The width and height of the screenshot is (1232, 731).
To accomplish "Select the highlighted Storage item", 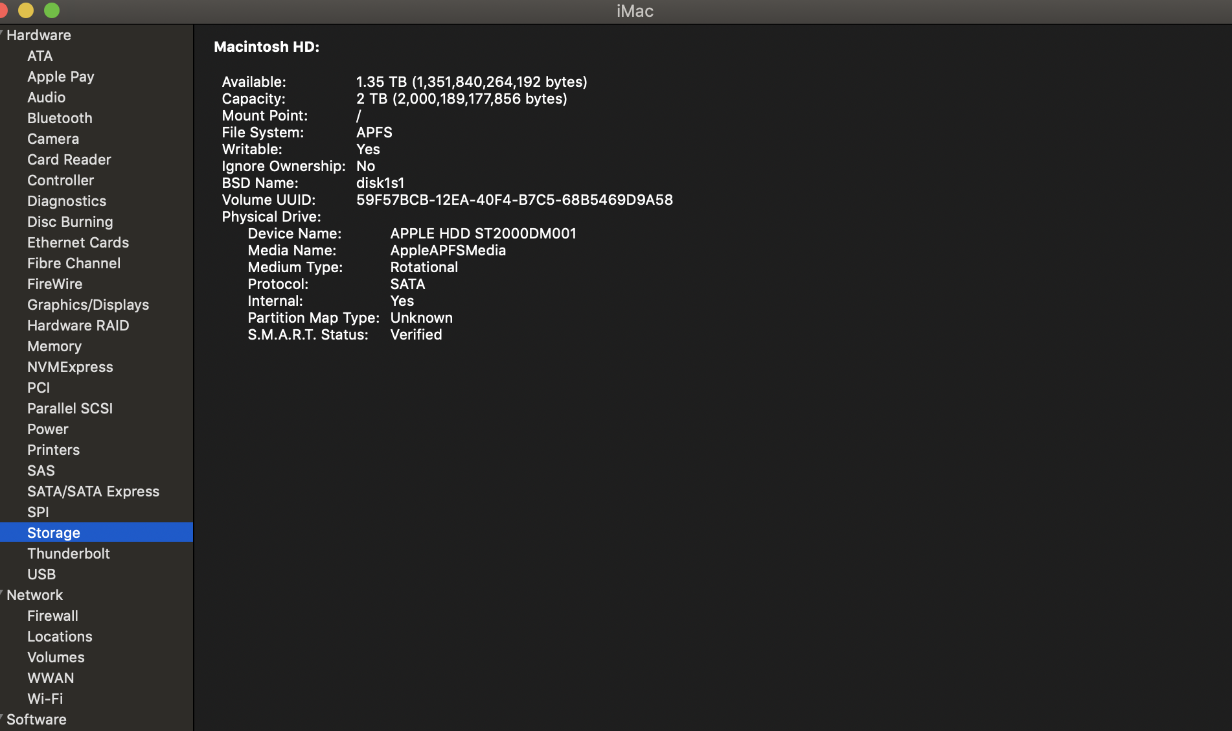I will tap(97, 533).
